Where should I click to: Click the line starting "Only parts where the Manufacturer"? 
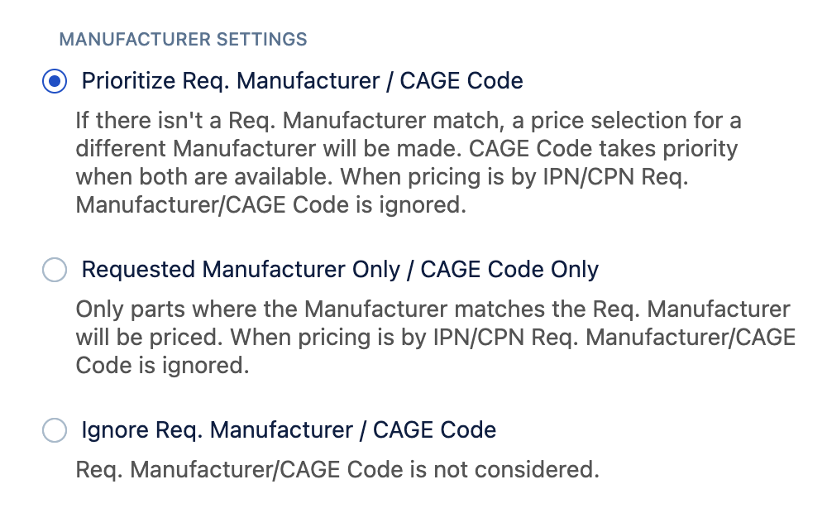[x=432, y=310]
